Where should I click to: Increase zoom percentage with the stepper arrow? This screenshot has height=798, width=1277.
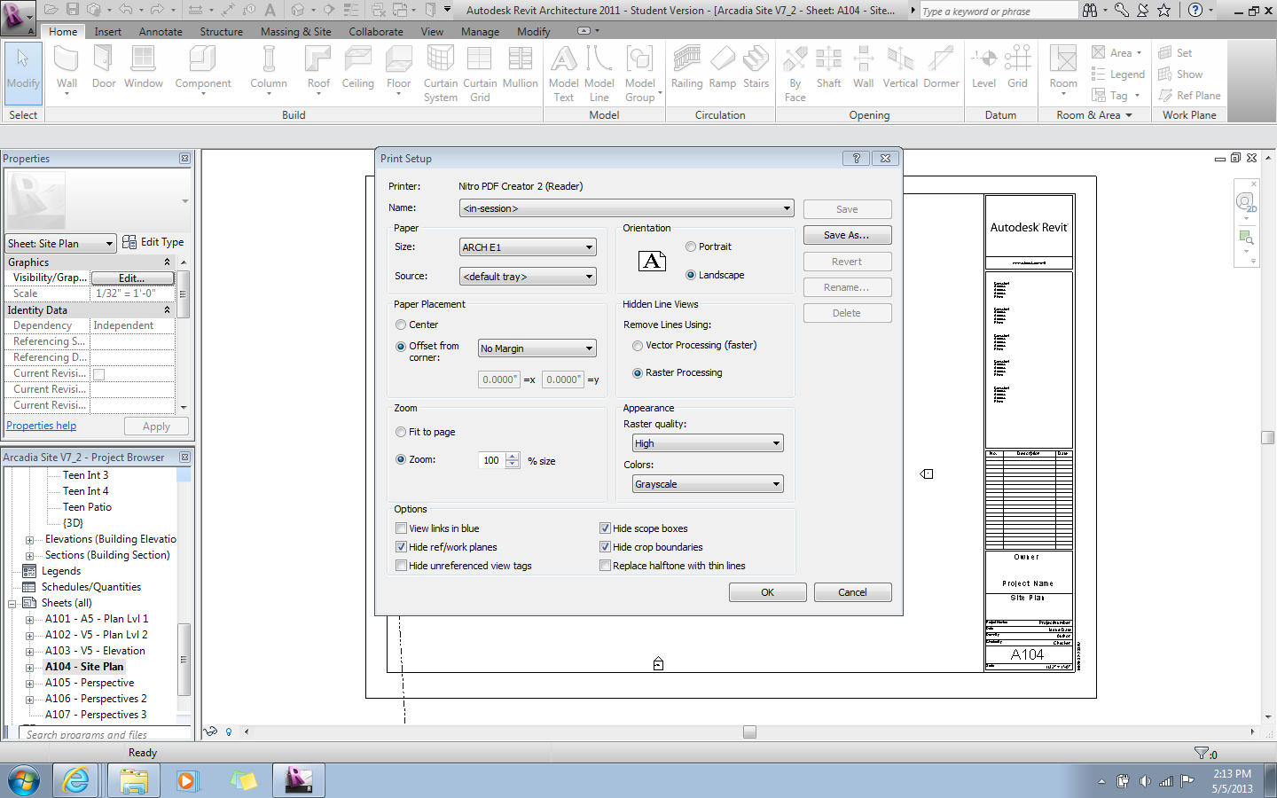[x=513, y=456]
